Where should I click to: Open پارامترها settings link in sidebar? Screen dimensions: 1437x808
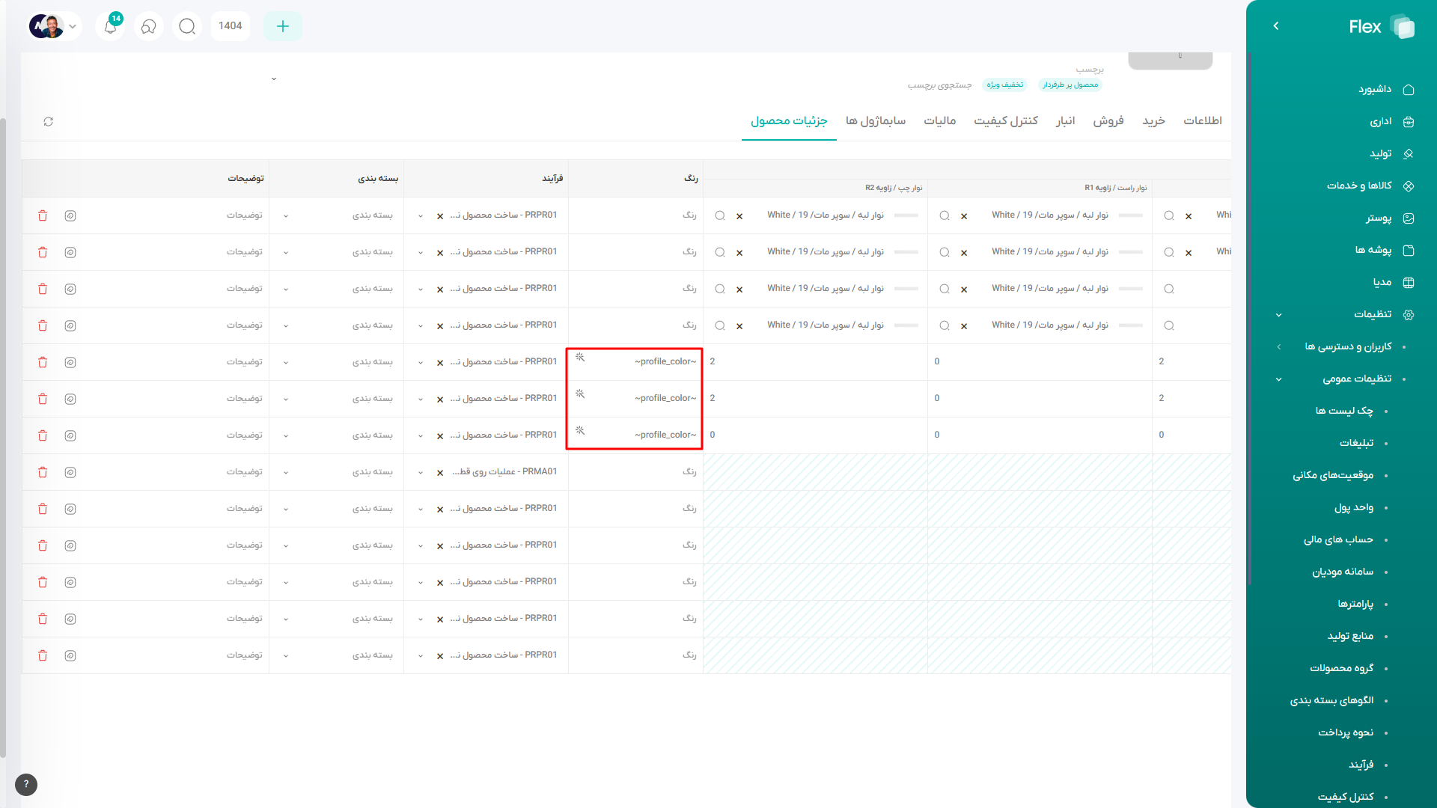1355,604
